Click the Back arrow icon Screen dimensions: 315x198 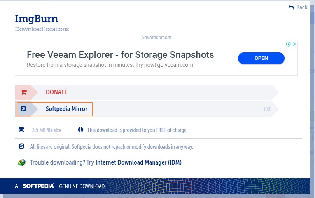[x=291, y=7]
